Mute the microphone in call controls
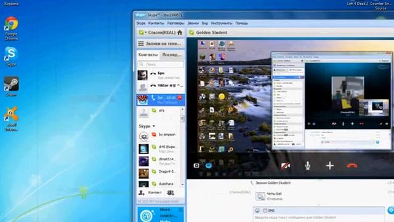 coord(308,165)
